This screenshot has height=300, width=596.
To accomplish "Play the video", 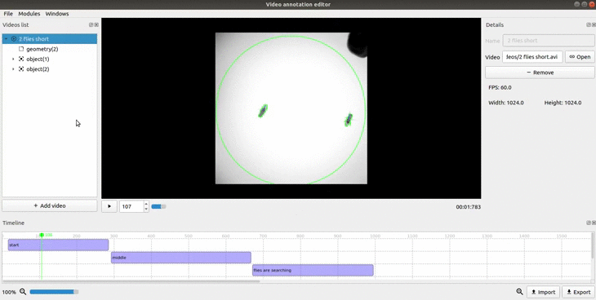I will click(x=109, y=206).
